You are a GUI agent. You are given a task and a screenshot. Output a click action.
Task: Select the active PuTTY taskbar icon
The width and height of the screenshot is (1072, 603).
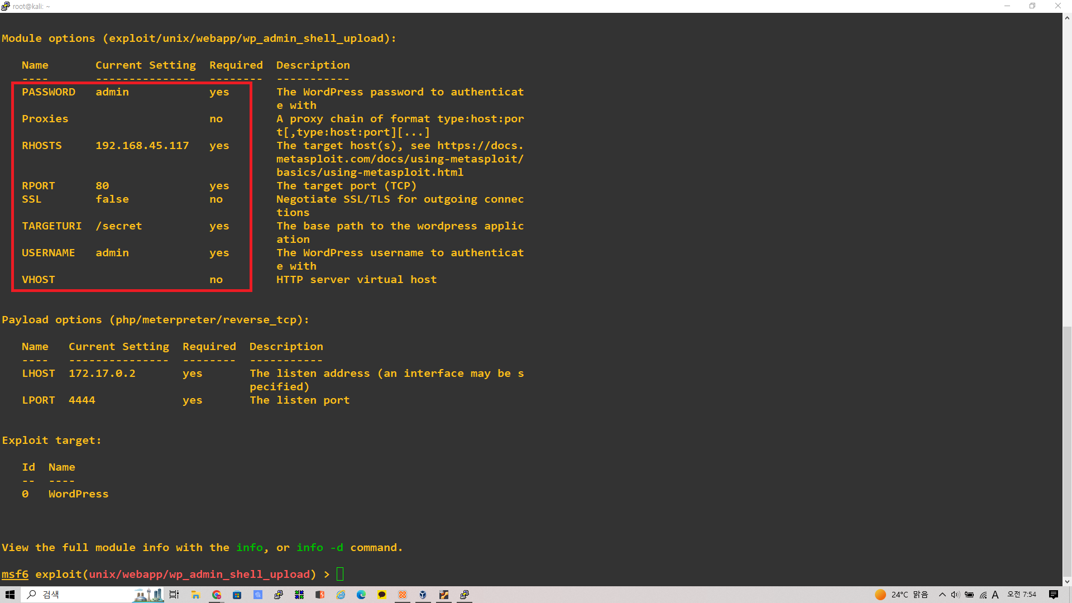pyautogui.click(x=465, y=595)
